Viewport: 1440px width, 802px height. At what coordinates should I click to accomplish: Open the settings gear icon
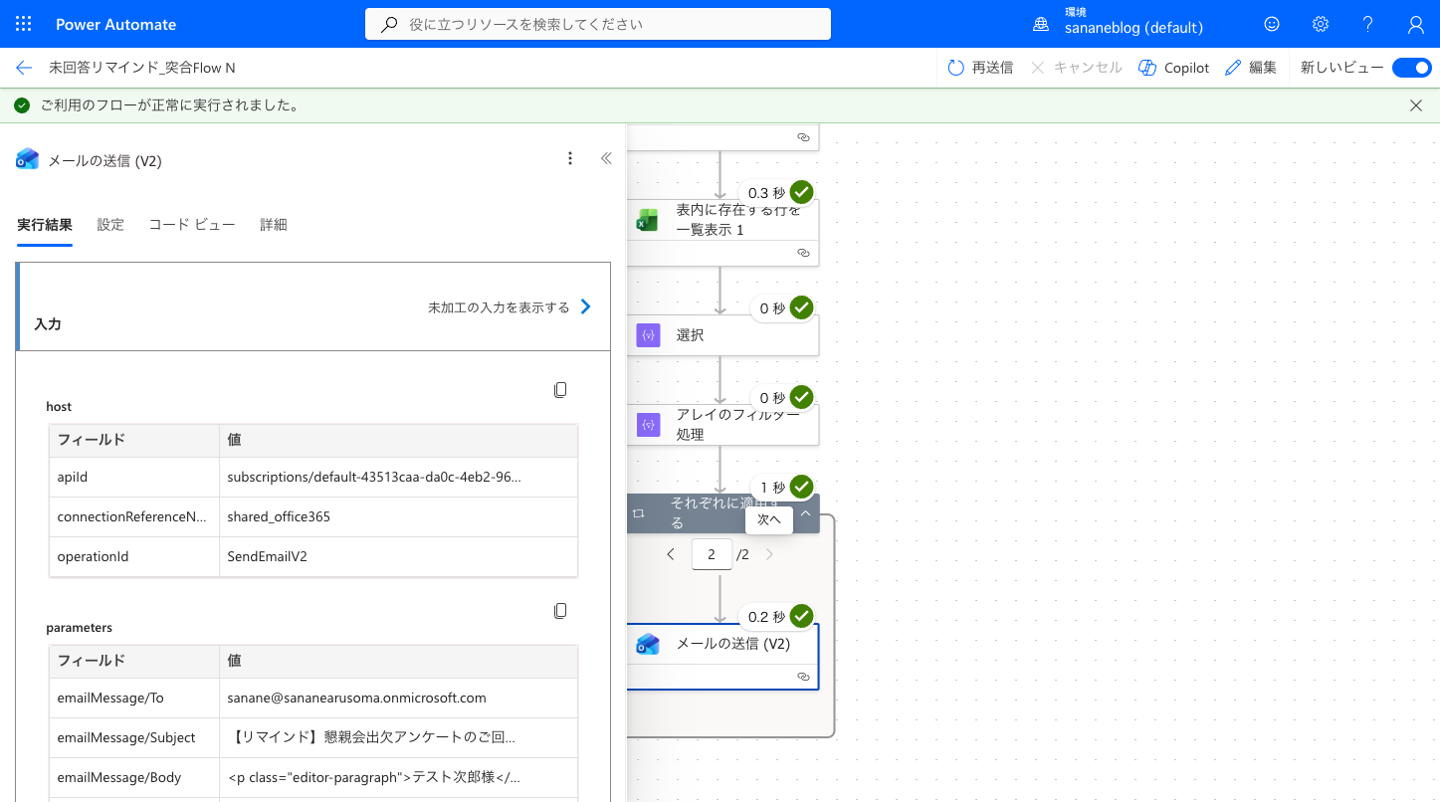click(1321, 24)
